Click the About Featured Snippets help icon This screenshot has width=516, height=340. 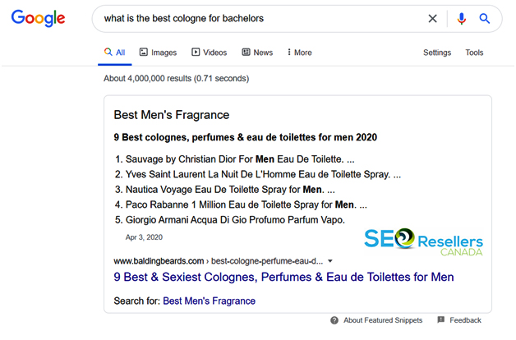(x=334, y=320)
